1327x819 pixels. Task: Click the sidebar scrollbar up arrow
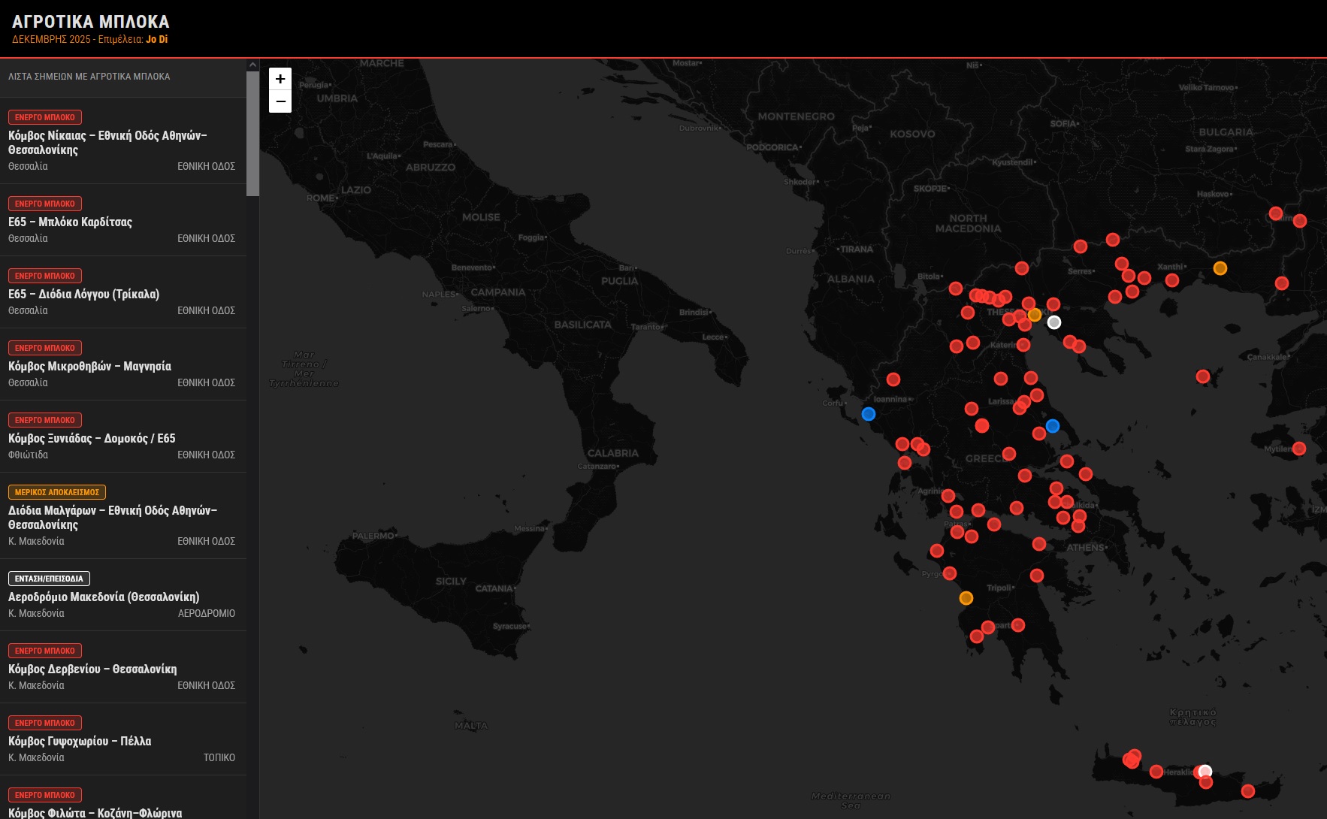[x=252, y=65]
